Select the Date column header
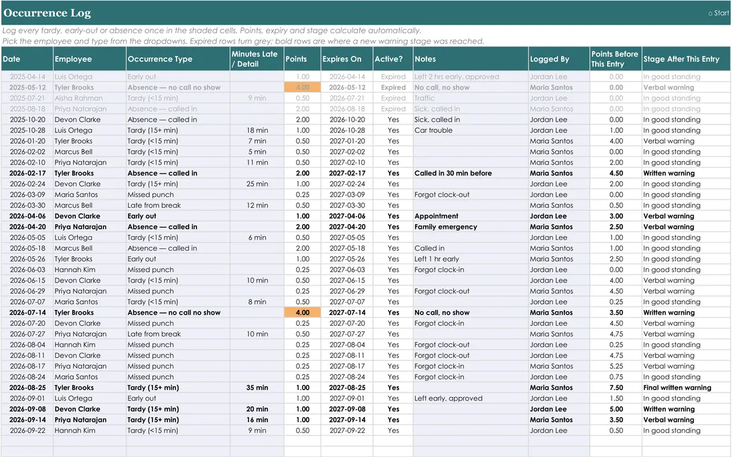Image resolution: width=733 pixels, height=457 pixels. click(27, 59)
